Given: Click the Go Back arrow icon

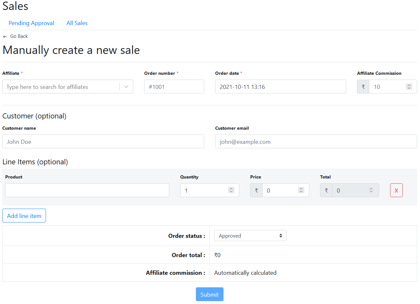Looking at the screenshot, I should [5, 37].
